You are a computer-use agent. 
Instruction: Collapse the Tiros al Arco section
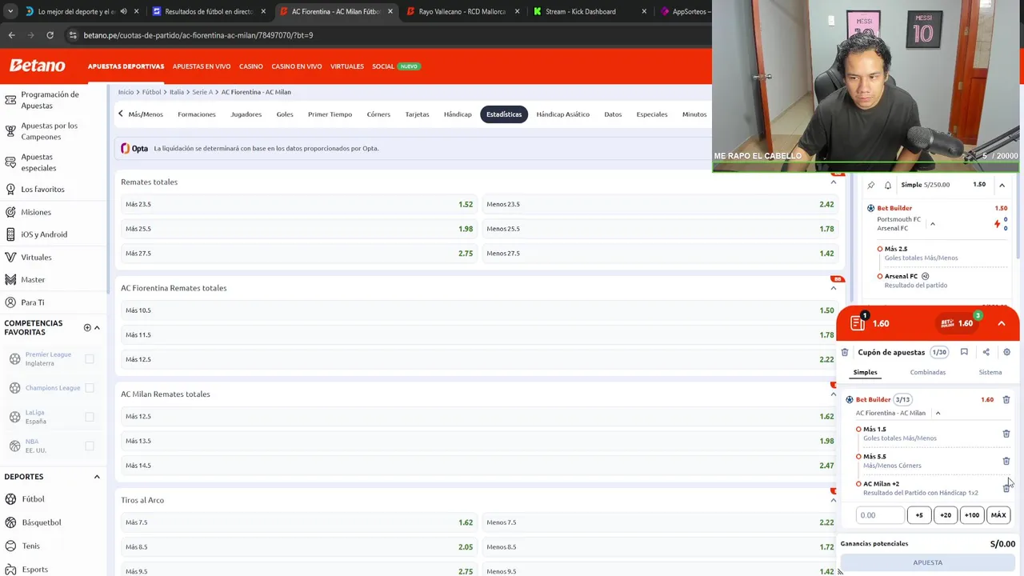833,500
